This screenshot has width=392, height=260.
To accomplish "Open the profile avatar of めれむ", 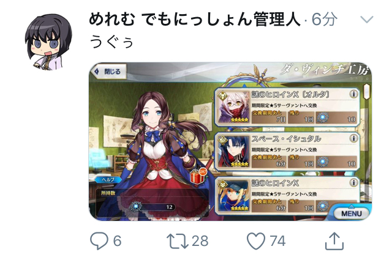I will click(48, 42).
